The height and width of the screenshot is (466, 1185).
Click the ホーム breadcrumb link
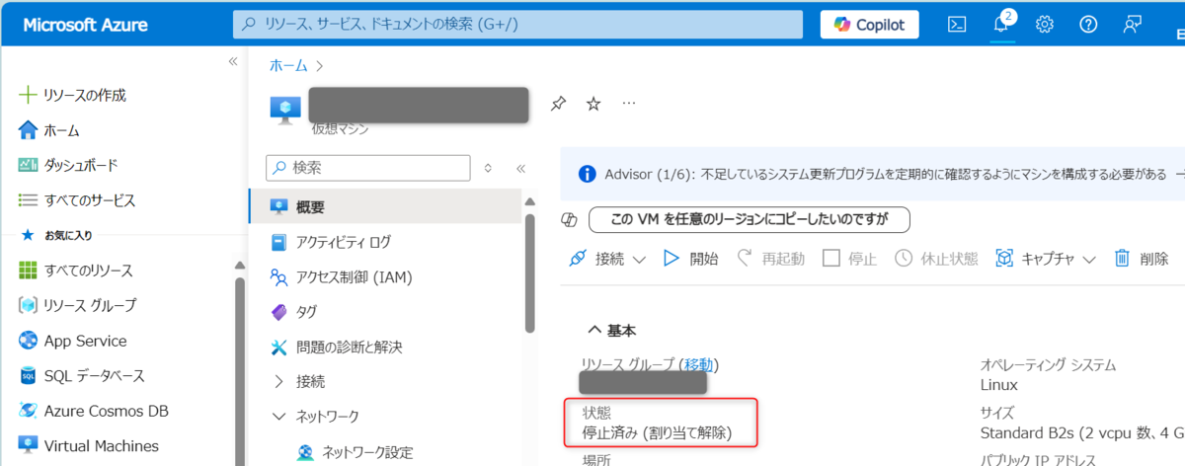point(287,65)
